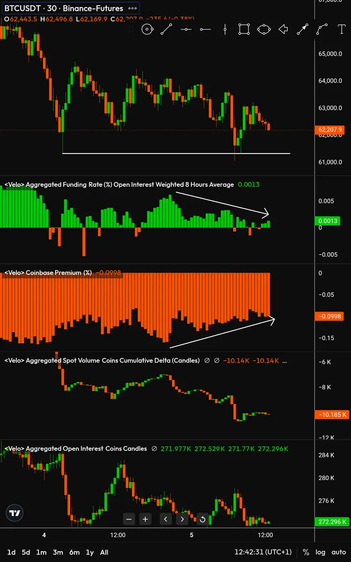This screenshot has width=351, height=562.
Task: Select the Vertical Line drawing tool
Action: pyautogui.click(x=225, y=30)
